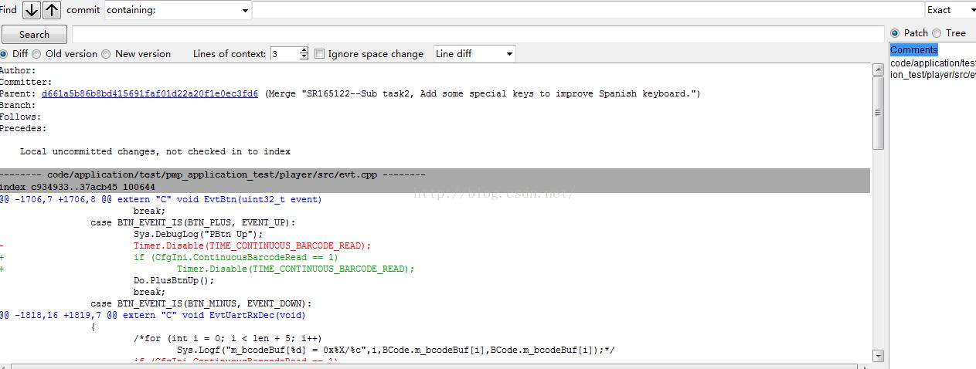Expand the 'Line diff' mode dropdown
Screen dimensions: 976x369
tap(474, 54)
